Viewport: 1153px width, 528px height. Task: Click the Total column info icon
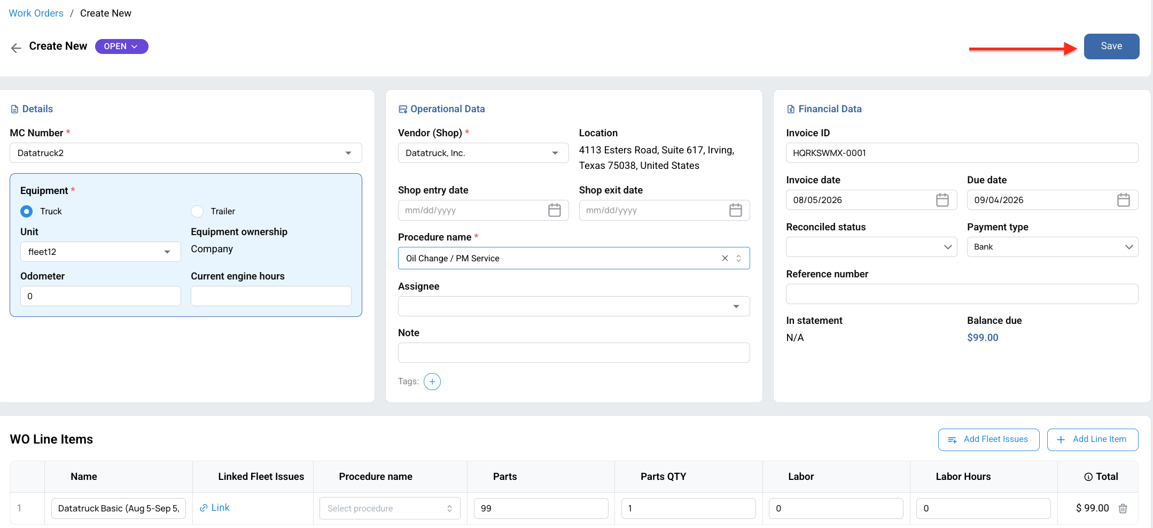coord(1088,477)
